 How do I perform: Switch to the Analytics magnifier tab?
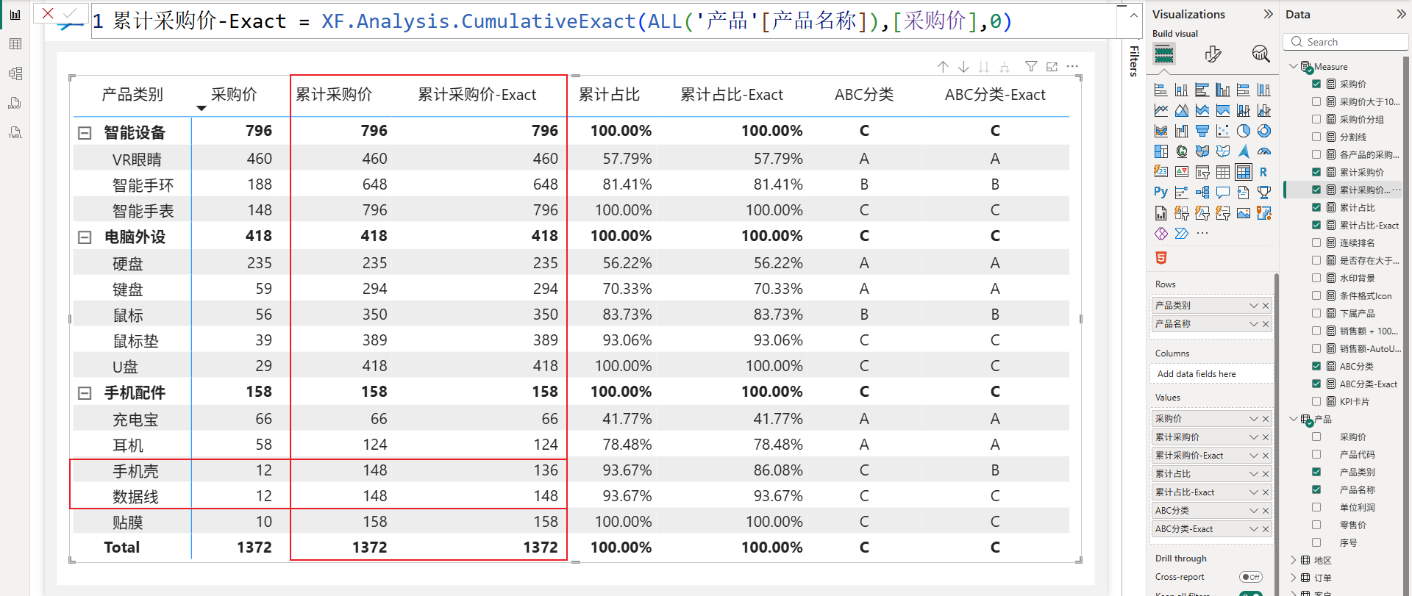click(1260, 54)
